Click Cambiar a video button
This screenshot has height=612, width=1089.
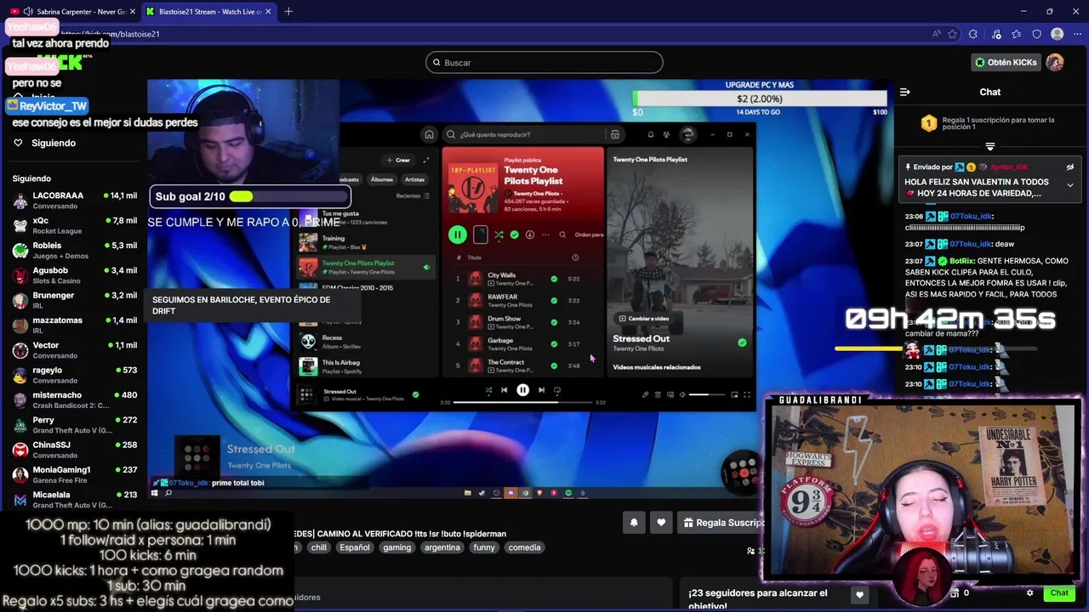pyautogui.click(x=644, y=319)
